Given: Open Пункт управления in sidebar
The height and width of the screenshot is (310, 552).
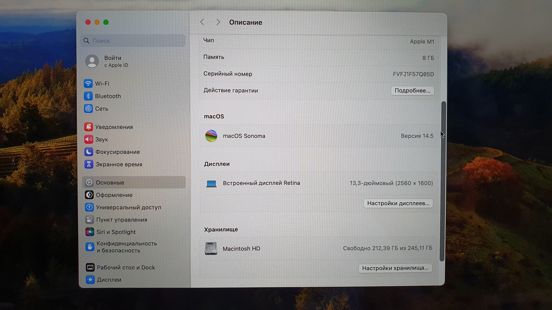Looking at the screenshot, I should coord(122,220).
